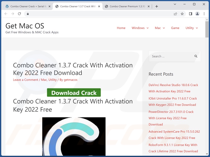
Task: Click the Recent Posts heading
Action: pyautogui.click(x=161, y=74)
